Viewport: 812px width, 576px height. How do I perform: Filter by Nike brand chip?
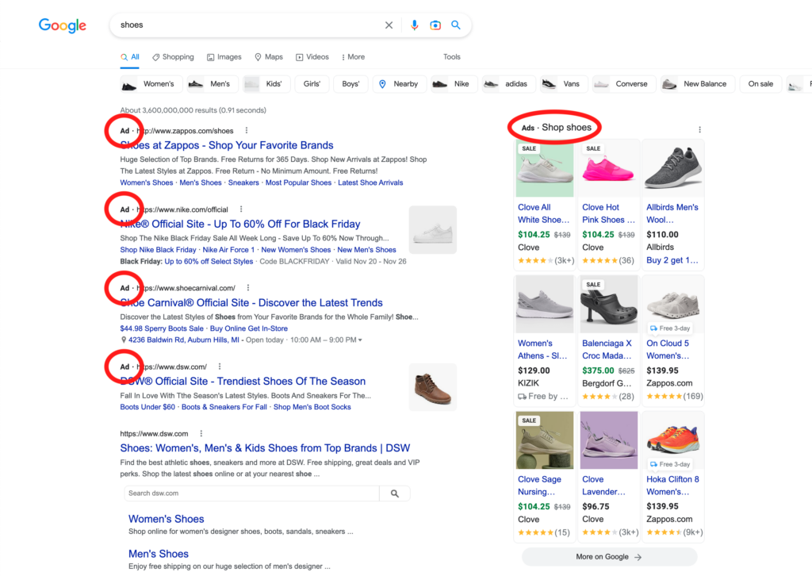pos(454,84)
